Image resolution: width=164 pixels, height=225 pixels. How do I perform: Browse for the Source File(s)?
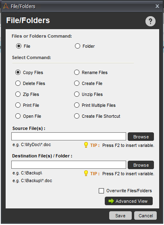click(141, 137)
